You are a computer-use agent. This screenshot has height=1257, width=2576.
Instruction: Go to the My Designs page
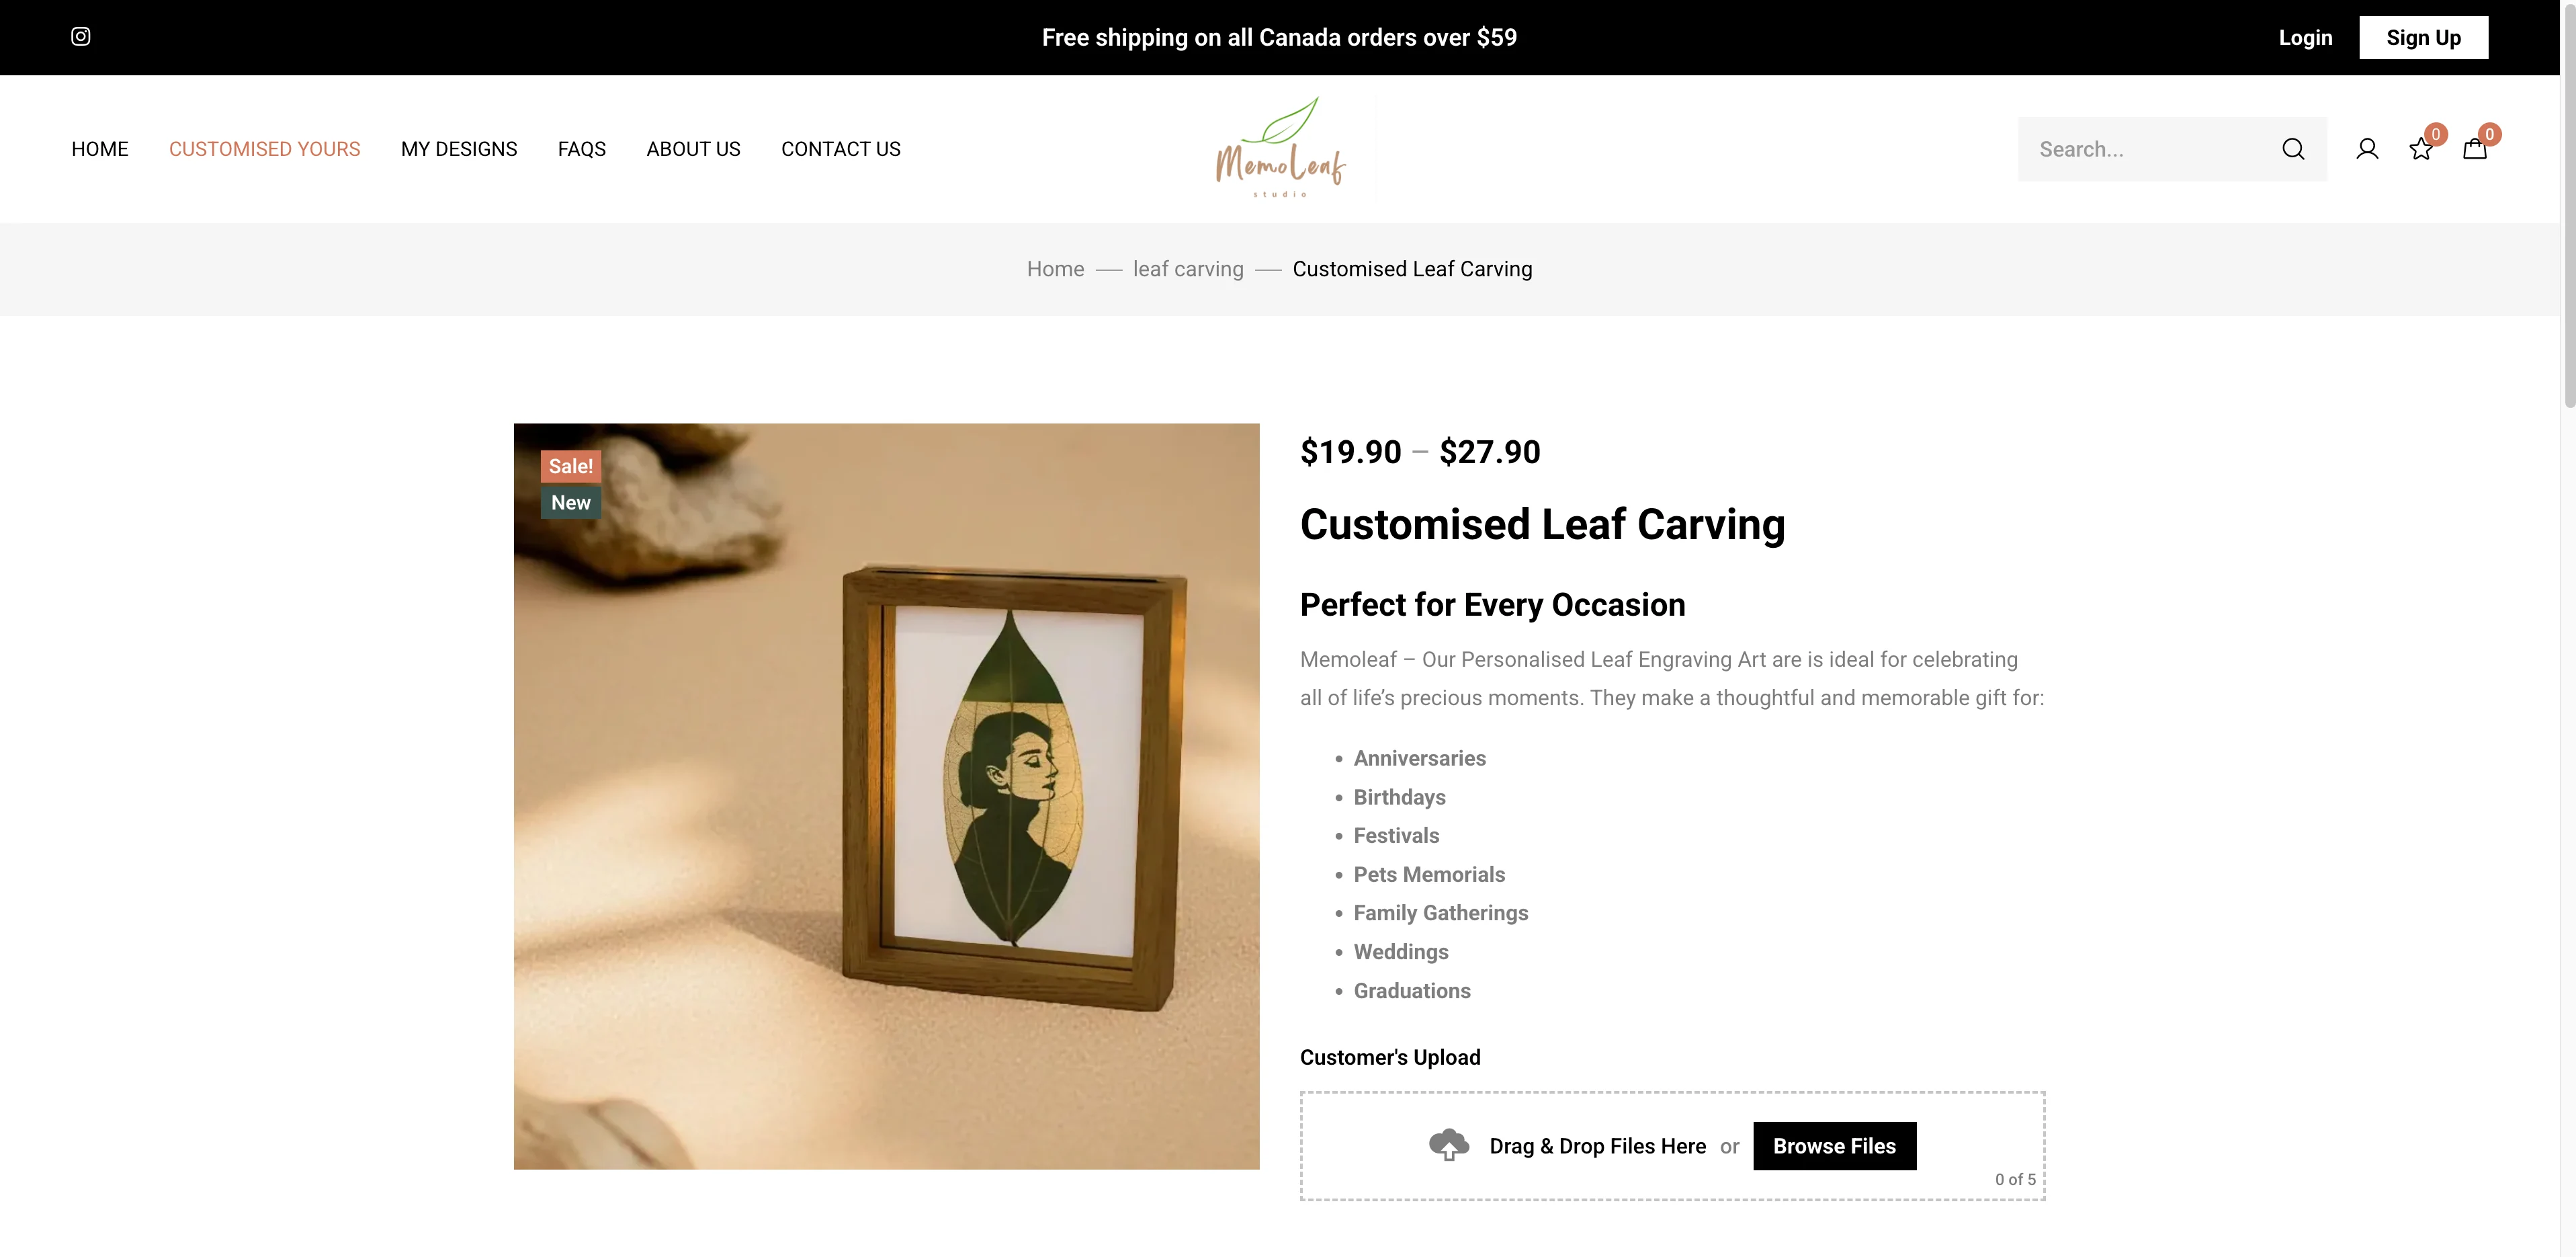point(459,149)
